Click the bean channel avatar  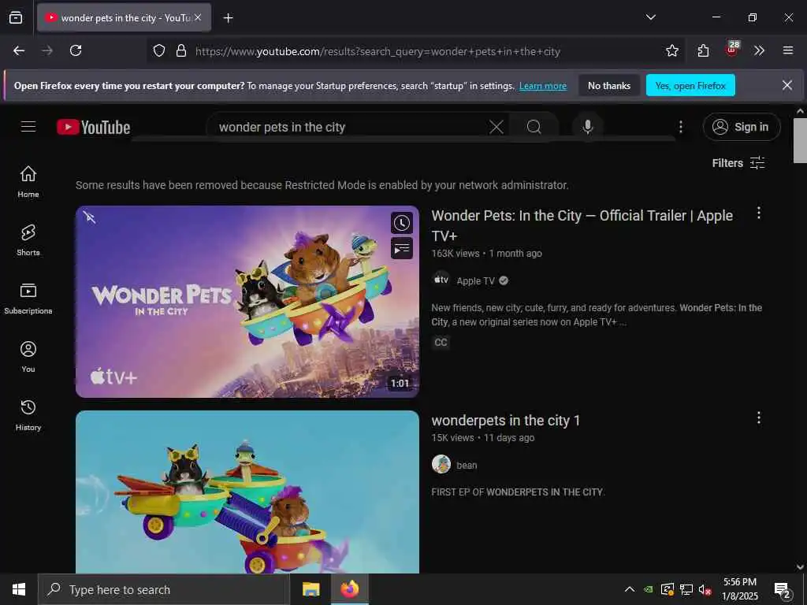pyautogui.click(x=441, y=464)
